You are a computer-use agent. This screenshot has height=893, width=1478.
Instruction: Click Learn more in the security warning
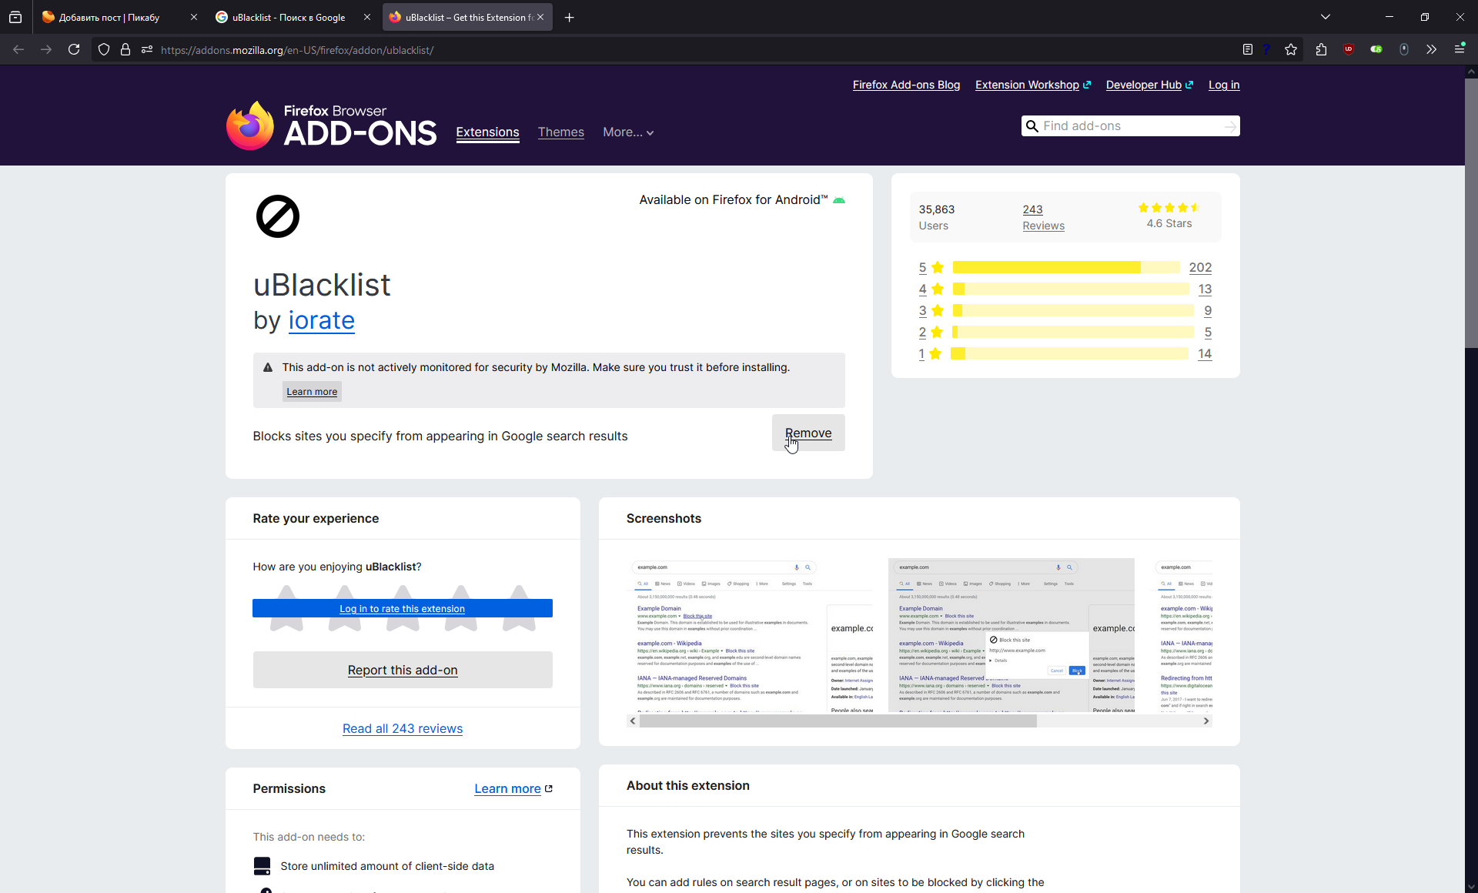[312, 391]
